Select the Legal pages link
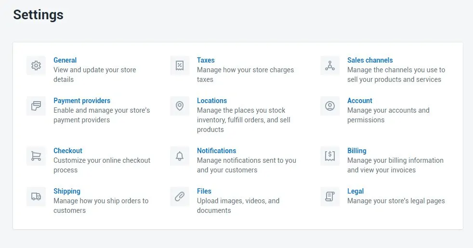The width and height of the screenshot is (473, 248). pyautogui.click(x=355, y=191)
